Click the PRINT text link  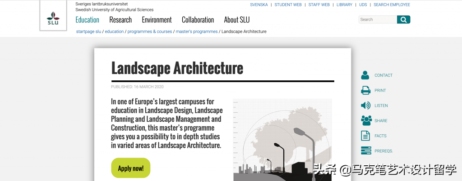click(x=380, y=90)
